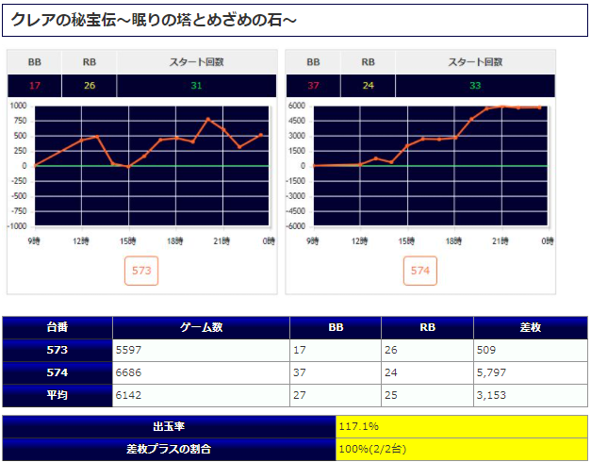Click the right graph's スタート回数 header
This screenshot has width=591, height=462.
click(475, 62)
